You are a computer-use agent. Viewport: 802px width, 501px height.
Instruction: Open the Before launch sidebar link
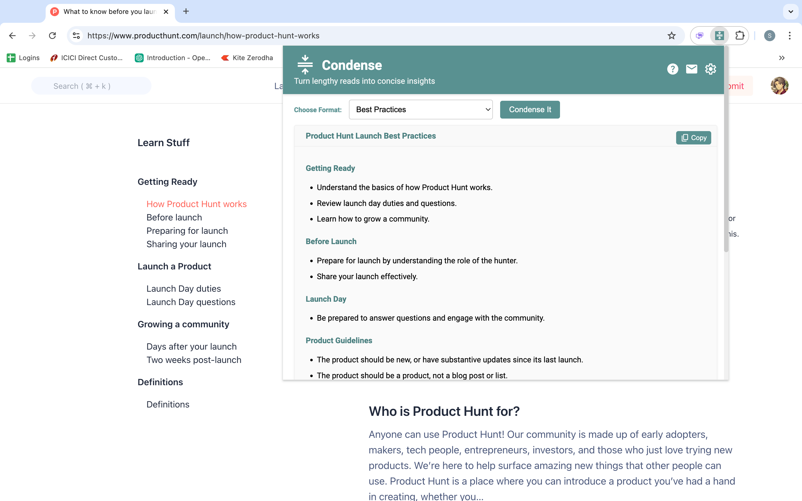[174, 217]
